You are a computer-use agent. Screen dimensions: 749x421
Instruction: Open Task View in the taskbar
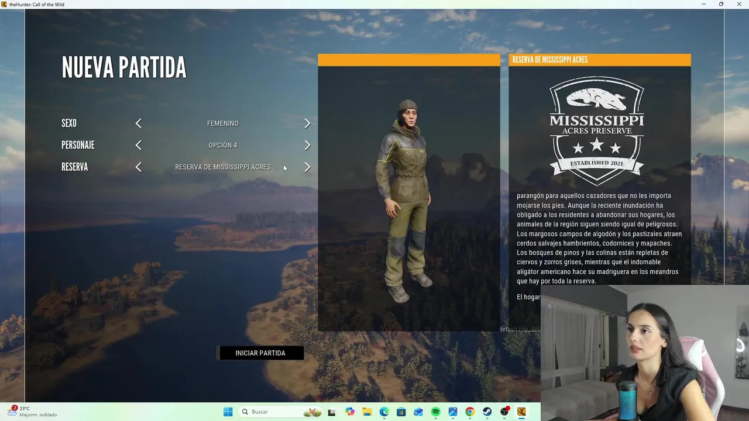tap(332, 412)
